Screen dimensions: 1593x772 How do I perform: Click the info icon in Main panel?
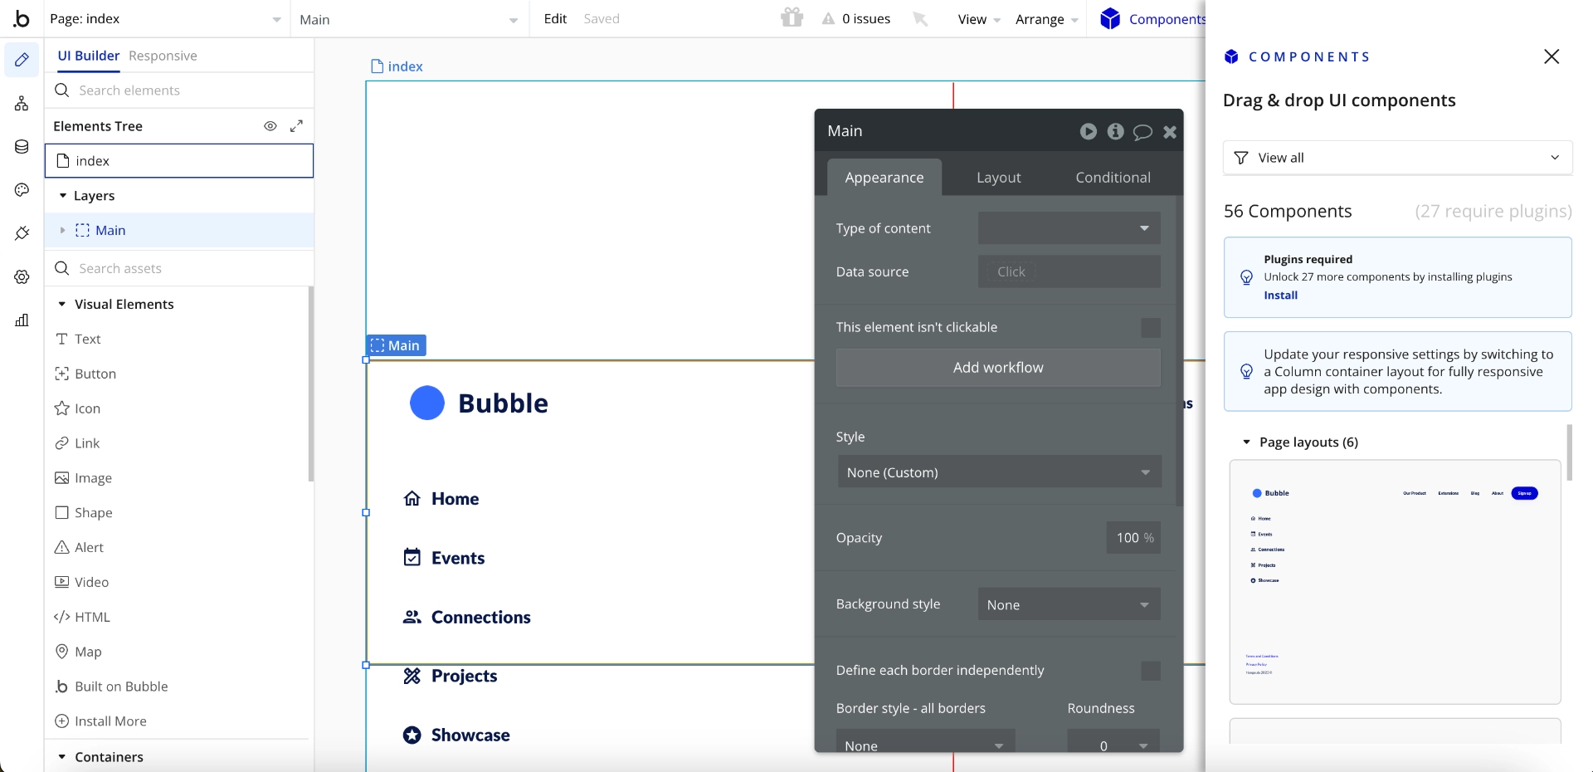click(1115, 131)
